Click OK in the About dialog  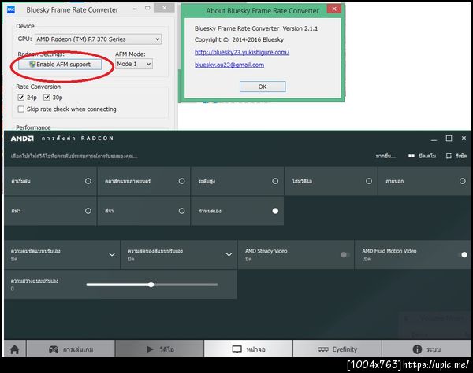point(263,87)
